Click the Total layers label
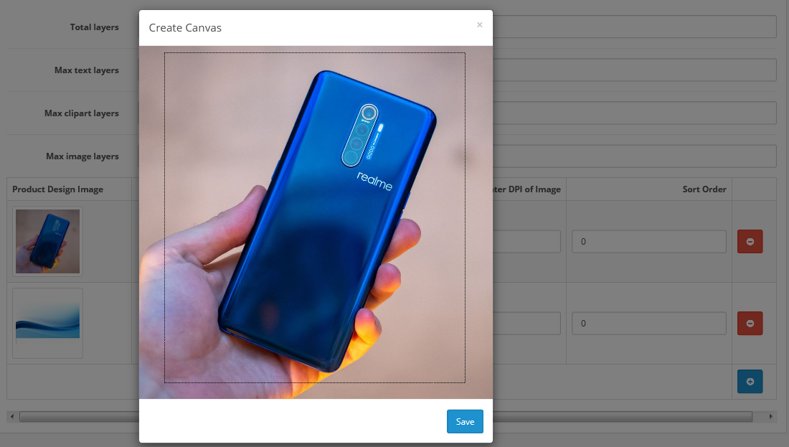The height and width of the screenshot is (447, 789). pyautogui.click(x=95, y=27)
